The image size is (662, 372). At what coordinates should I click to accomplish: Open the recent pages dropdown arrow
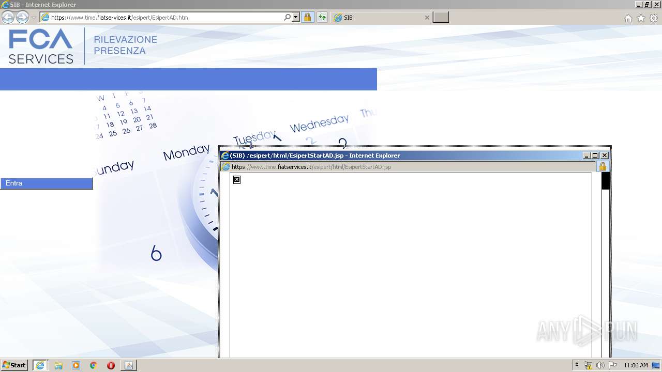click(34, 18)
